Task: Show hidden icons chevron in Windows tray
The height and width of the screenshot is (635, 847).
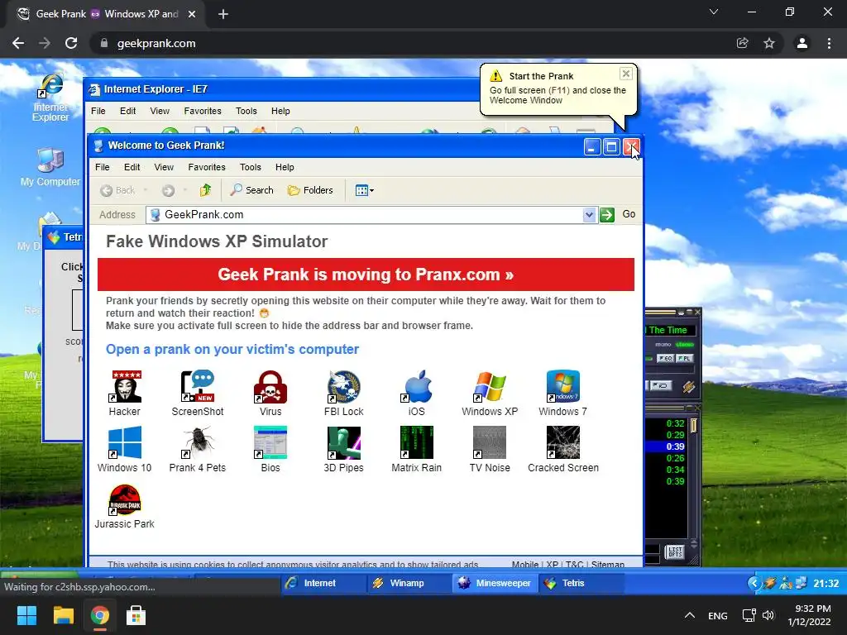Action: pos(689,615)
